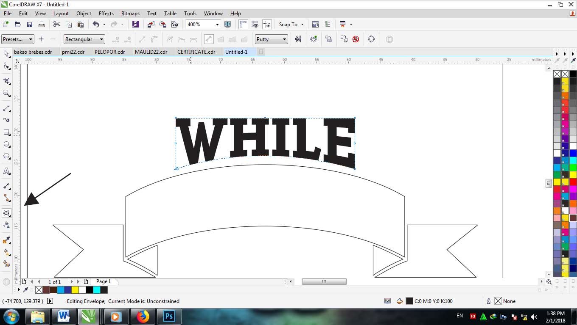Image resolution: width=577 pixels, height=325 pixels.
Task: Select the Pick tool in the toolbox
Action: (6, 54)
